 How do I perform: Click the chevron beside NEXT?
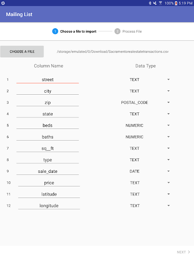[189, 252]
